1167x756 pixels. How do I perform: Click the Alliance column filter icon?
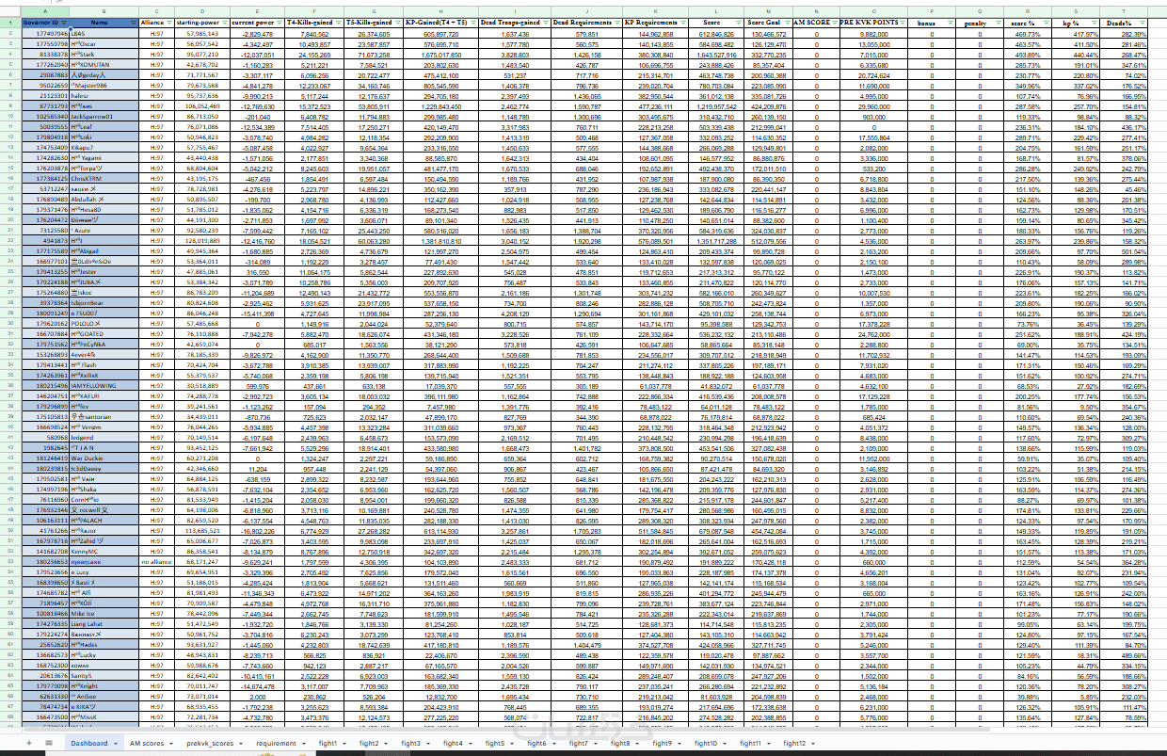tap(168, 23)
